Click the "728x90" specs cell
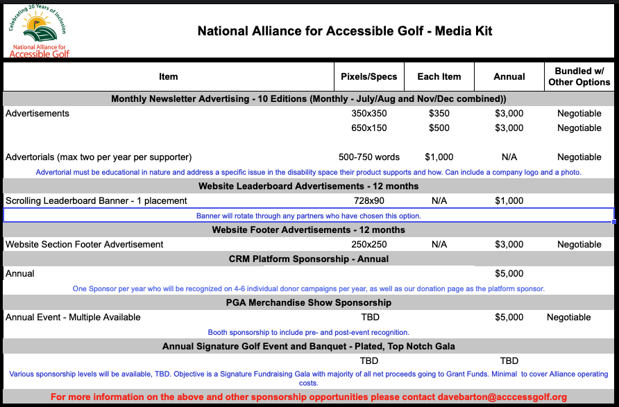 click(369, 201)
